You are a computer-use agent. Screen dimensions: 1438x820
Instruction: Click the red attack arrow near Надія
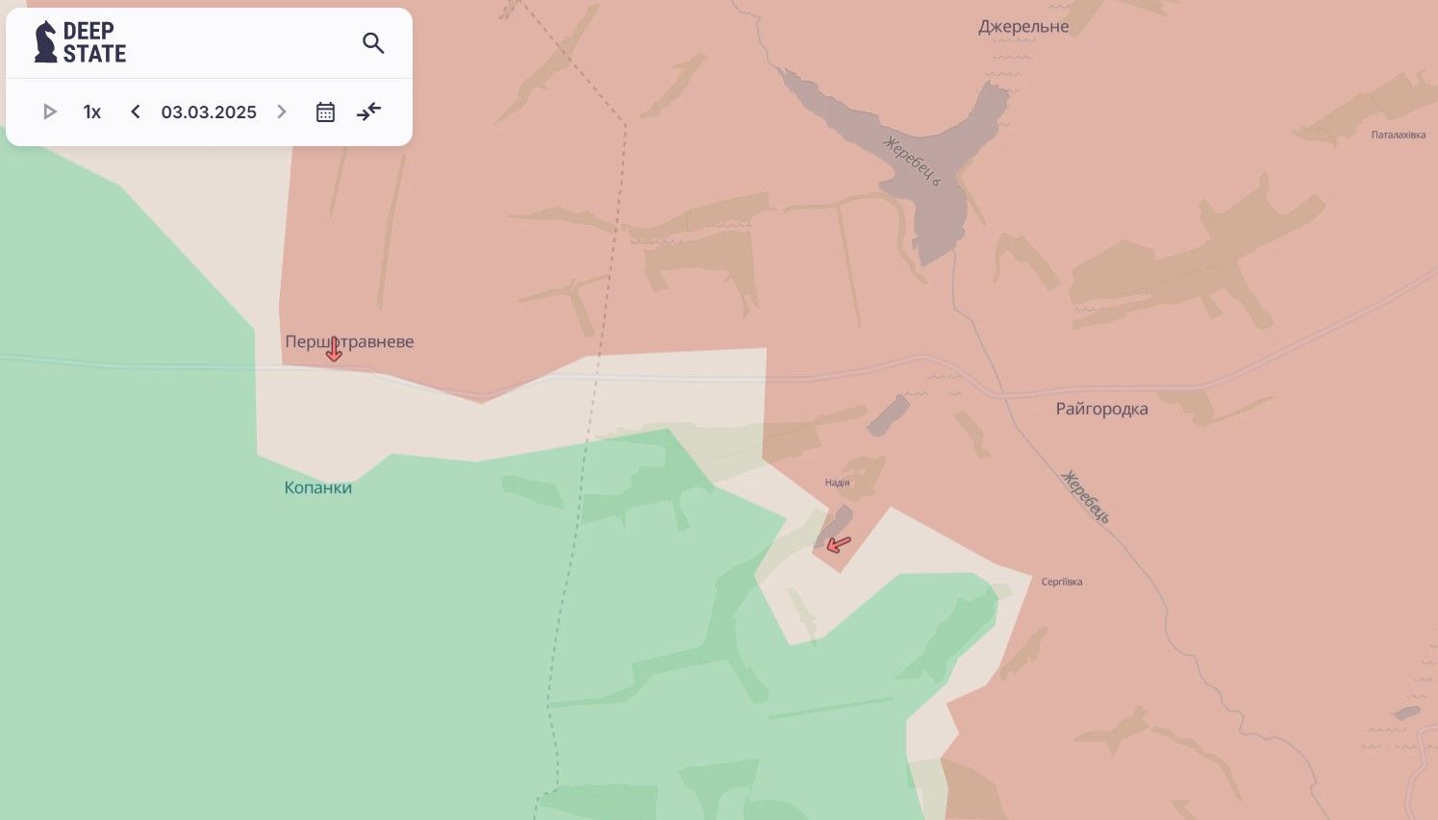[x=838, y=545]
